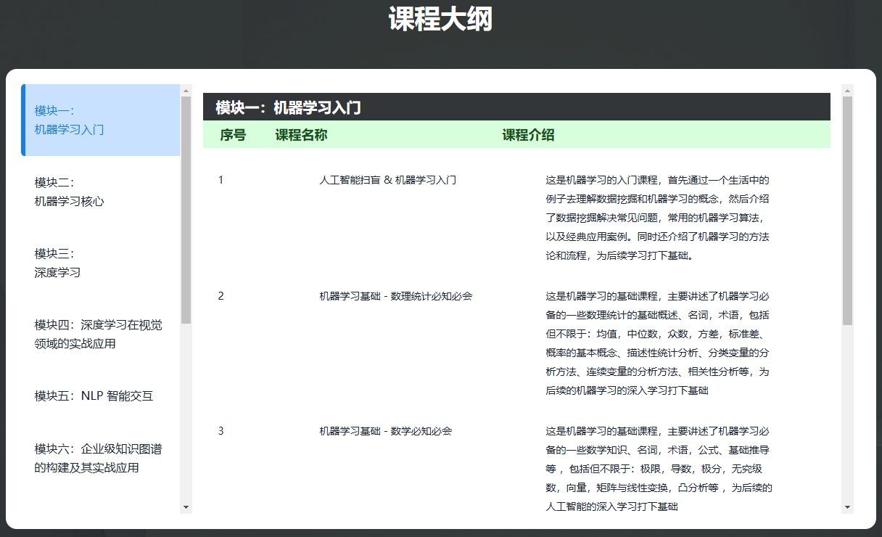Switch to 模块五 NLP 智能交互
The height and width of the screenshot is (537, 882).
coord(100,396)
